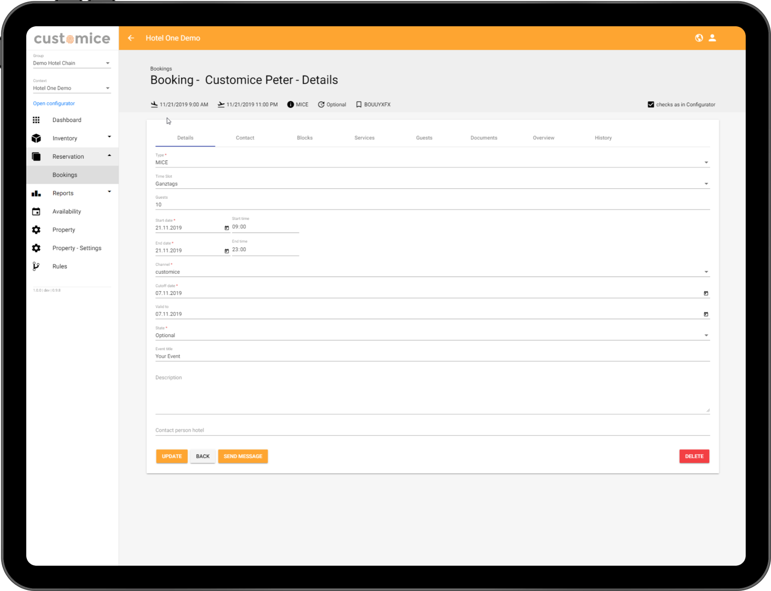Image resolution: width=771 pixels, height=591 pixels.
Task: Toggle the checks as in Configurator checkbox
Action: tap(651, 105)
